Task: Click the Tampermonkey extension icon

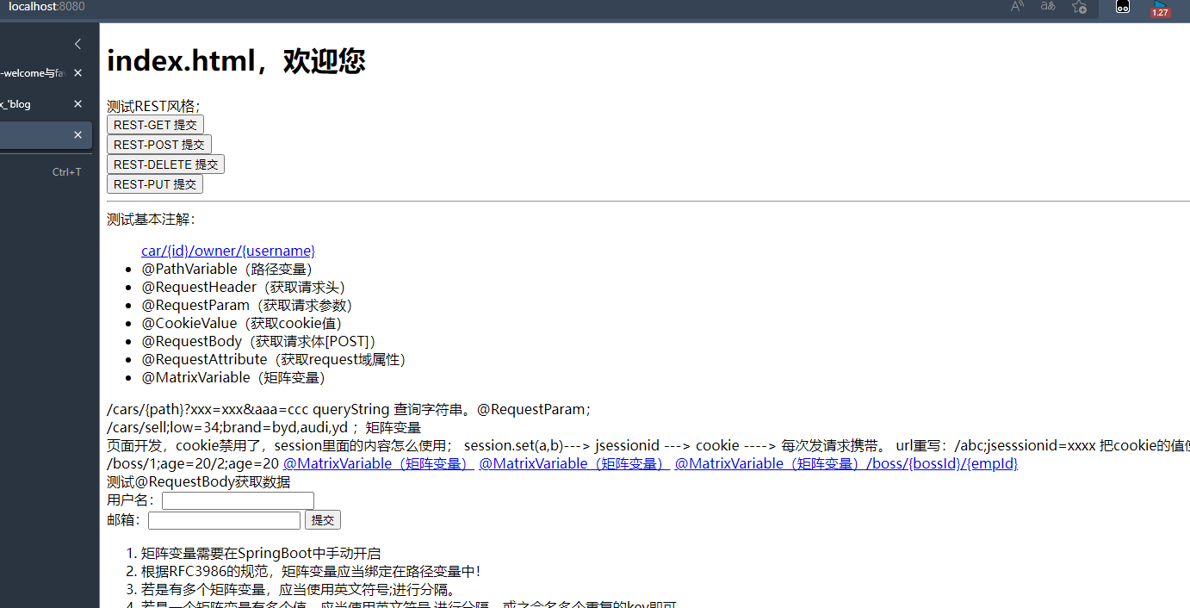Action: coord(1123,7)
